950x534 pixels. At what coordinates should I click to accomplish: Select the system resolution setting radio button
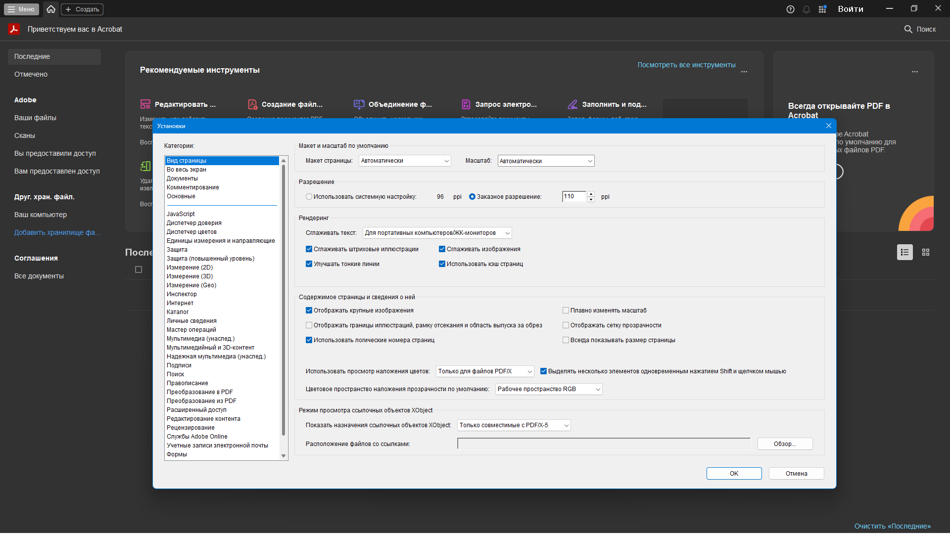coord(309,197)
